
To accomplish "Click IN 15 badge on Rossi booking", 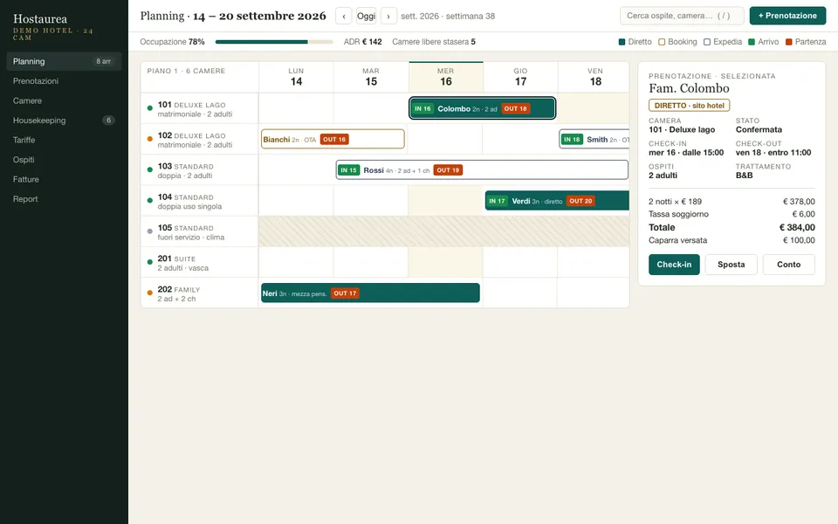I will tap(348, 170).
